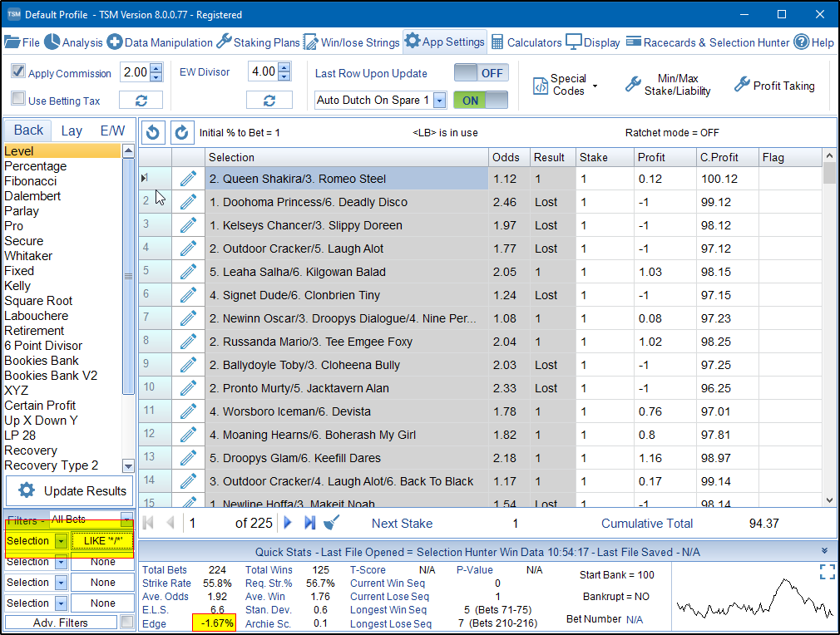Click the redo arrow icon above the grid
840x635 pixels.
(x=182, y=132)
